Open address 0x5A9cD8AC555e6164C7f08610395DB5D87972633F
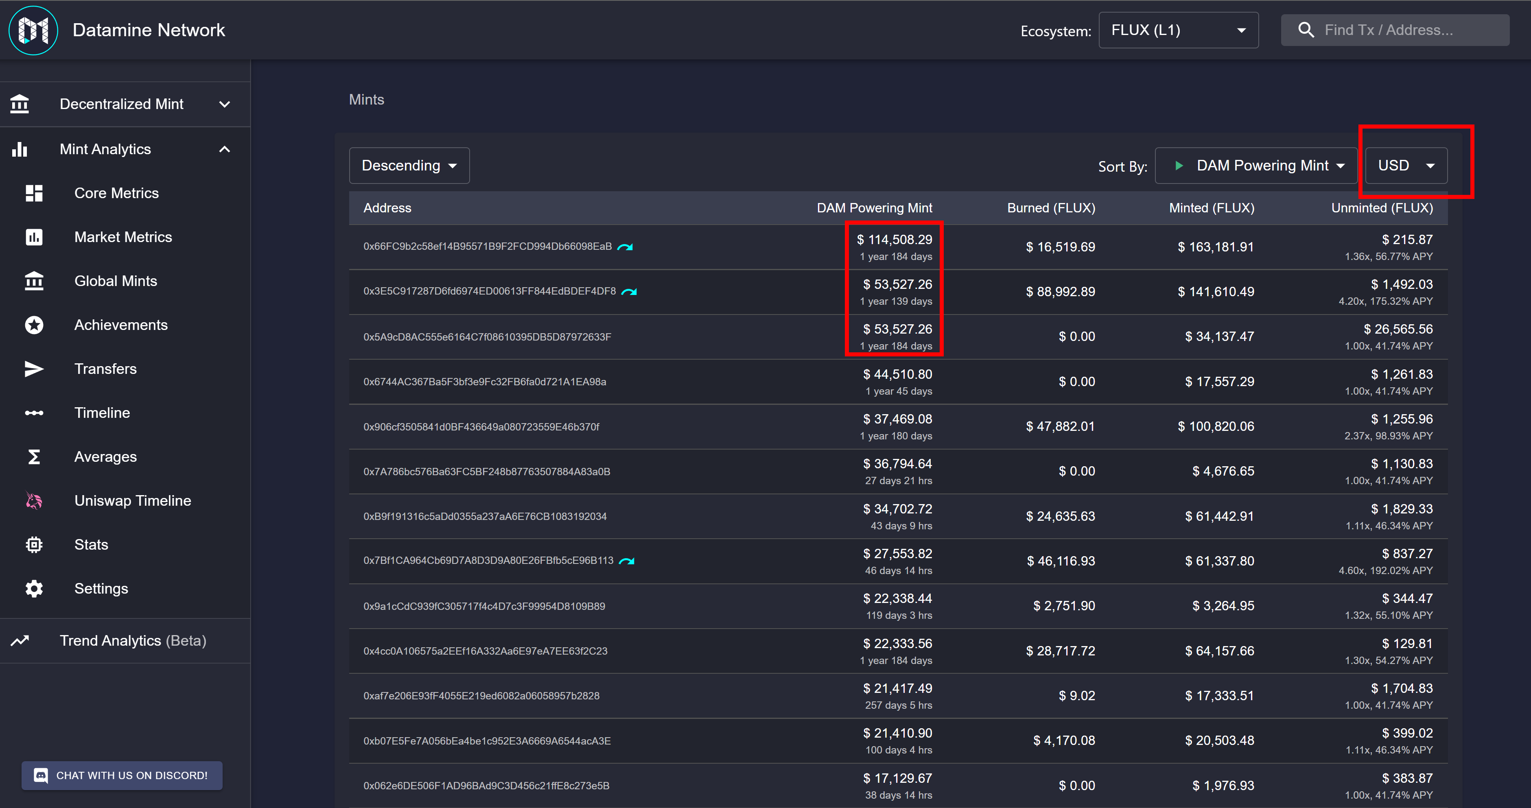This screenshot has width=1531, height=808. click(x=488, y=337)
